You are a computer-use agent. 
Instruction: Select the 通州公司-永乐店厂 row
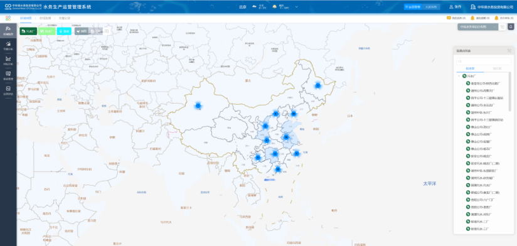pos(481,105)
